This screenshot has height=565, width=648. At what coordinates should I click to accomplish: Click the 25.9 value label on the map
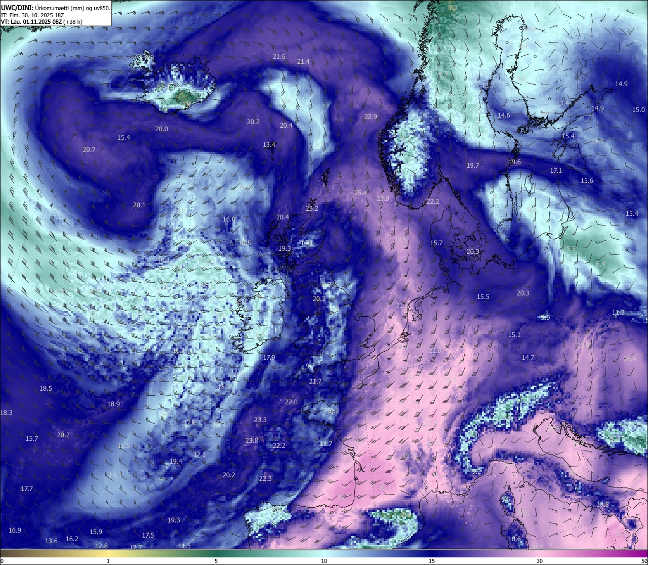coord(383,199)
